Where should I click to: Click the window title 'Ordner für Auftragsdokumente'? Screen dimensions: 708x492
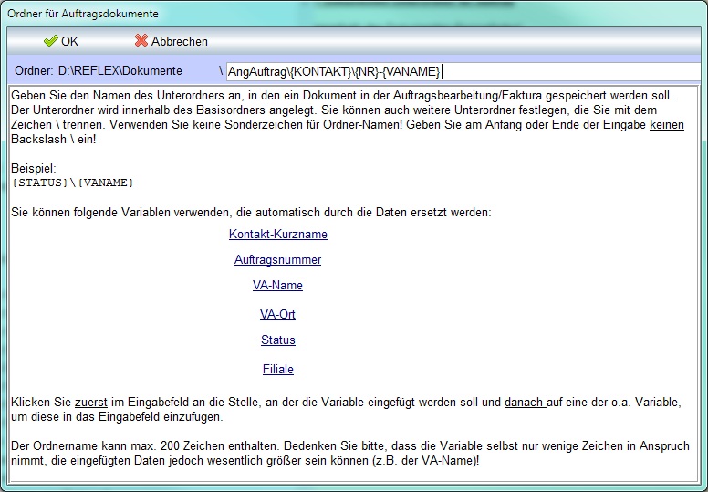click(x=83, y=14)
